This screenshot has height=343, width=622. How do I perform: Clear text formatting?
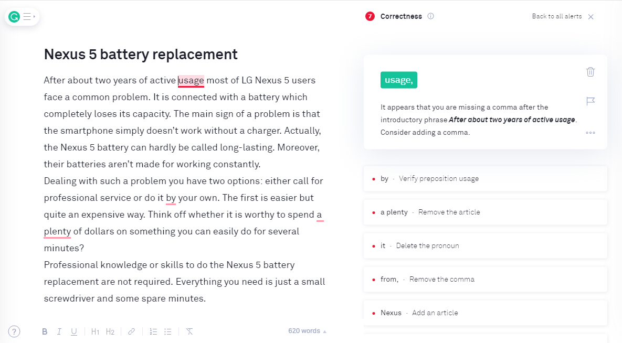click(189, 331)
